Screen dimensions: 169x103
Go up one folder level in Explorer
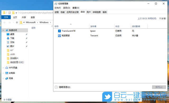point(17,22)
